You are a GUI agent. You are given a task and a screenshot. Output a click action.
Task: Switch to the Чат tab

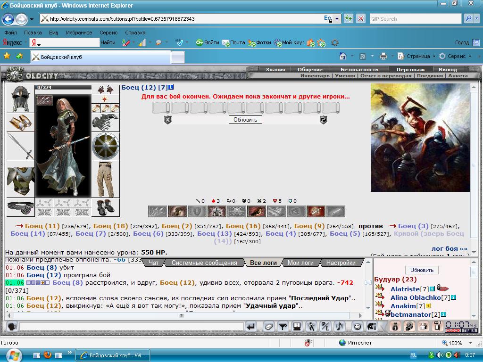tap(153, 263)
